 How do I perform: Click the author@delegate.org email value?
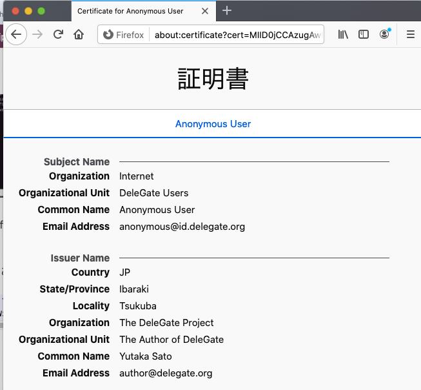pyautogui.click(x=166, y=373)
